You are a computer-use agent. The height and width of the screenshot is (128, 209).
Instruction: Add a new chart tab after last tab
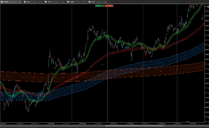click(x=109, y=2)
